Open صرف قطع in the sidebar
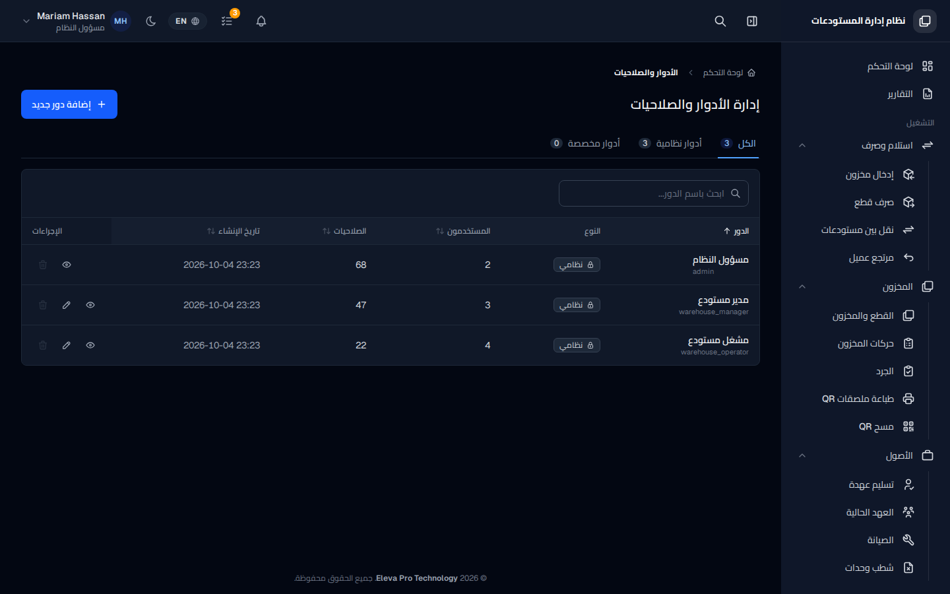The height and width of the screenshot is (594, 950). click(x=856, y=202)
